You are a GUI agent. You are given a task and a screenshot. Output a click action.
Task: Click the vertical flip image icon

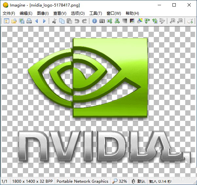[x=110, y=21]
